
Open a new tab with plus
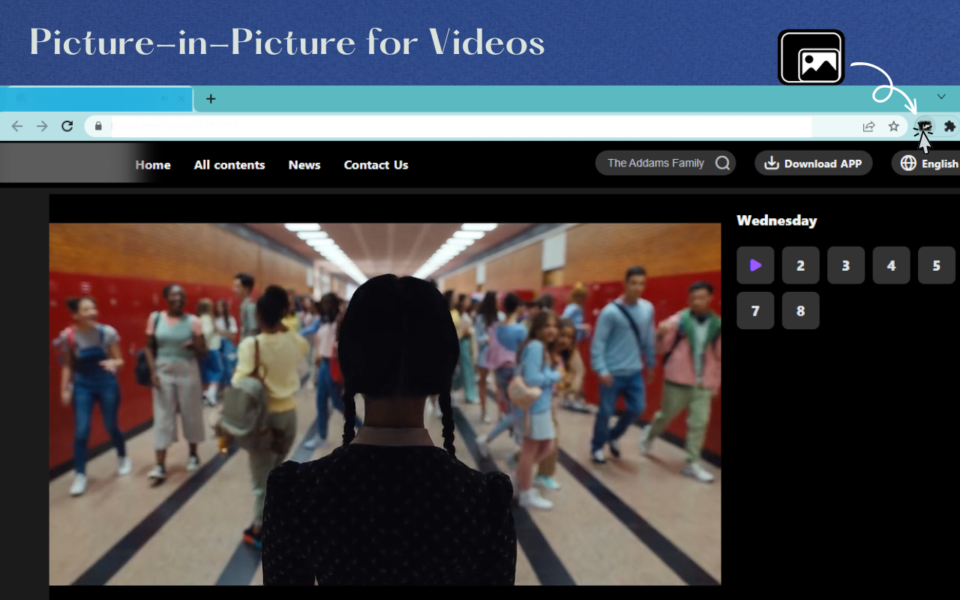pyautogui.click(x=211, y=99)
